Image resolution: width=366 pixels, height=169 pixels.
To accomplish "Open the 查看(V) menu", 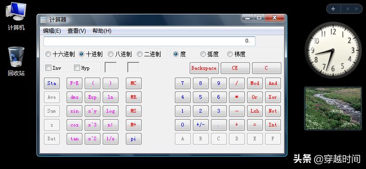I will point(76,31).
